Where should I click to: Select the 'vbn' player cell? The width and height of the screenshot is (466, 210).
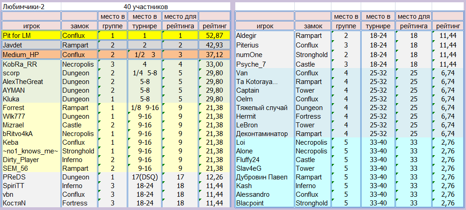31,194
